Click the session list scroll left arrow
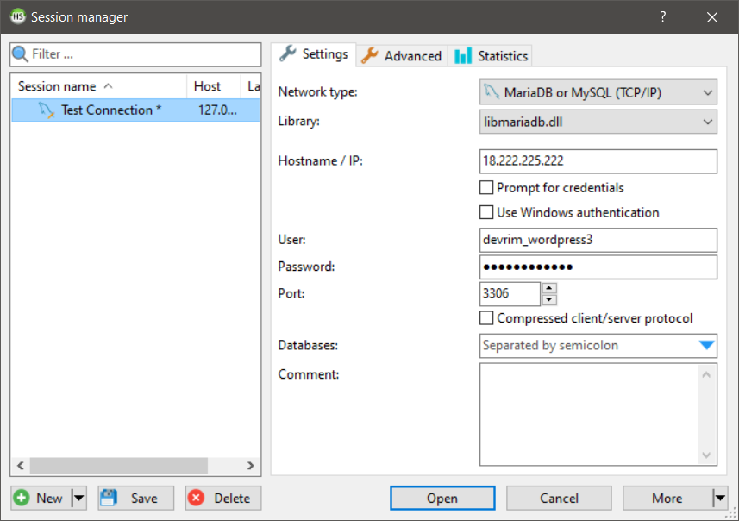Screen dimensions: 739x521 21,466
